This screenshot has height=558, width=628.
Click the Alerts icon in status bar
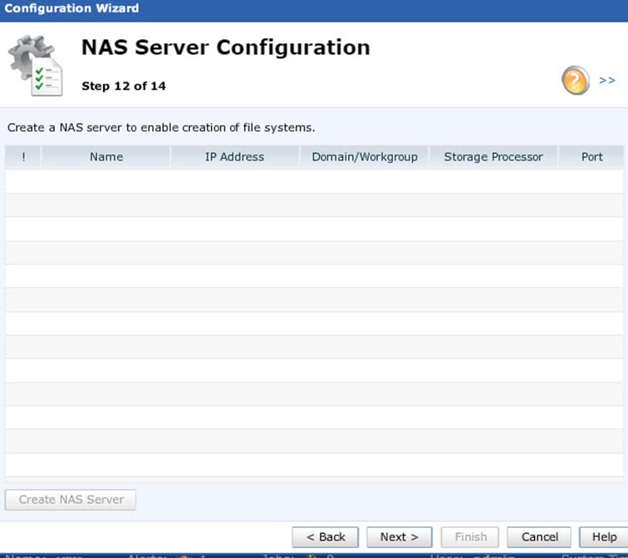tap(184, 556)
